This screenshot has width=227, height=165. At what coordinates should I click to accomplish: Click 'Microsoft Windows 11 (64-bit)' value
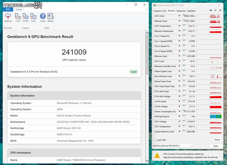74,103
